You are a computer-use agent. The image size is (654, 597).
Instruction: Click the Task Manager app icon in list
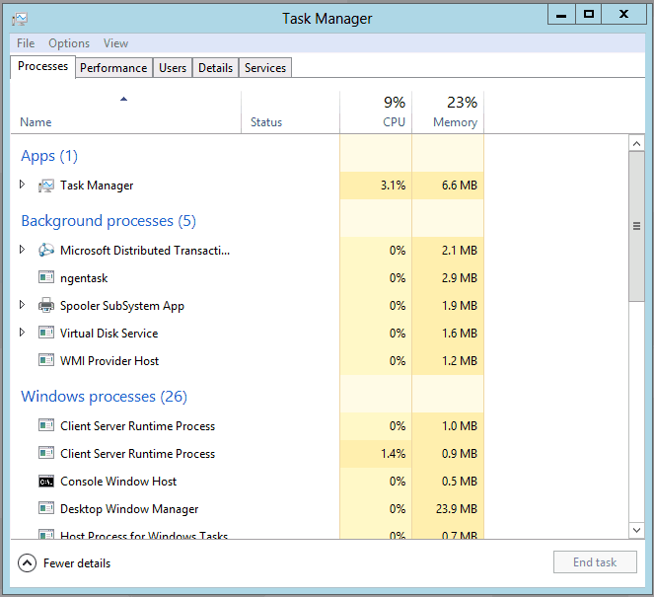tap(46, 186)
